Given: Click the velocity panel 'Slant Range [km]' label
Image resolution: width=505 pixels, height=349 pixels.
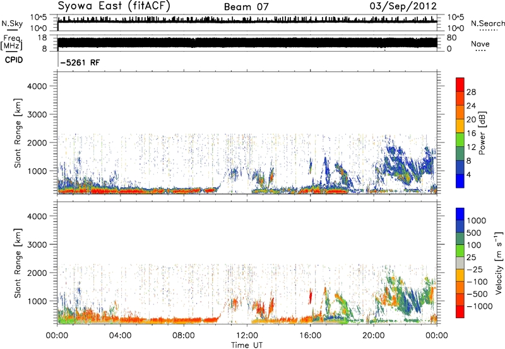Looking at the screenshot, I should point(18,263).
